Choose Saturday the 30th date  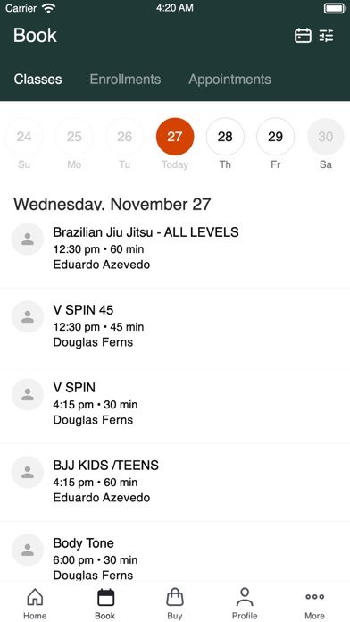pos(325,137)
